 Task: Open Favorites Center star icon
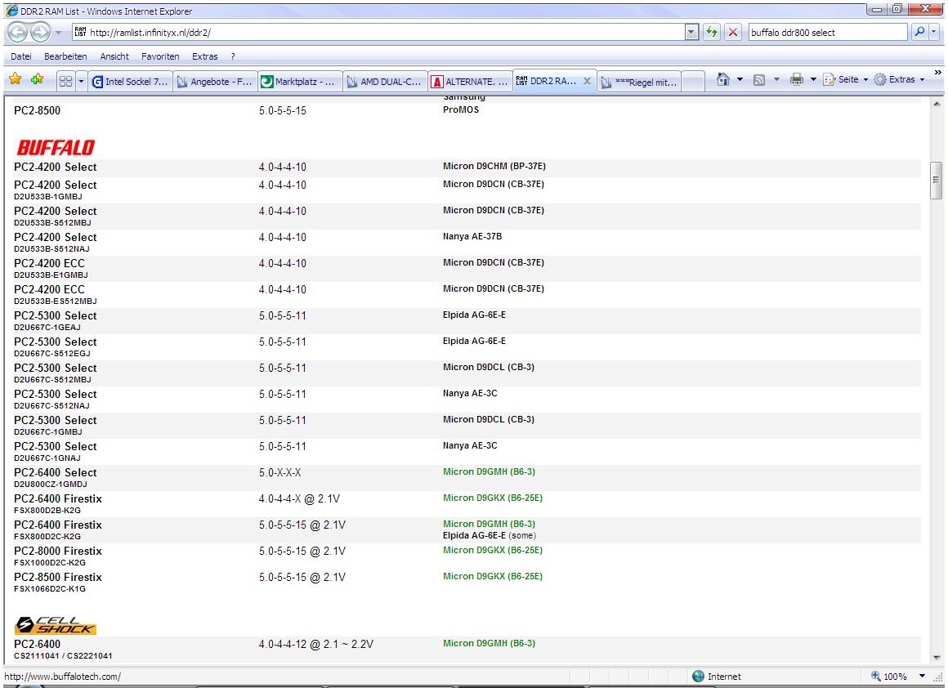(16, 78)
